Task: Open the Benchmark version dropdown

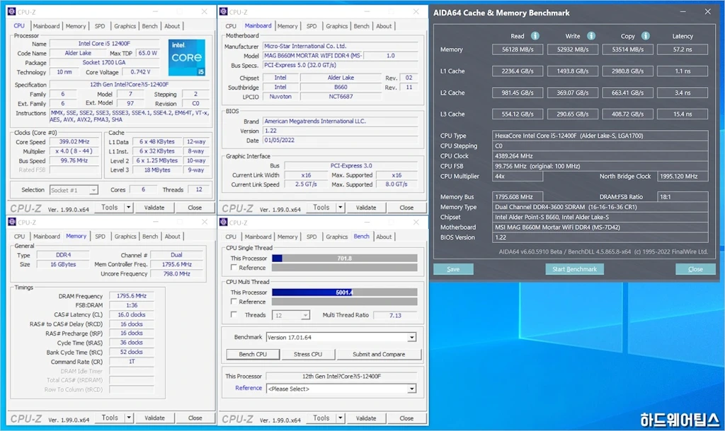Action: point(411,338)
